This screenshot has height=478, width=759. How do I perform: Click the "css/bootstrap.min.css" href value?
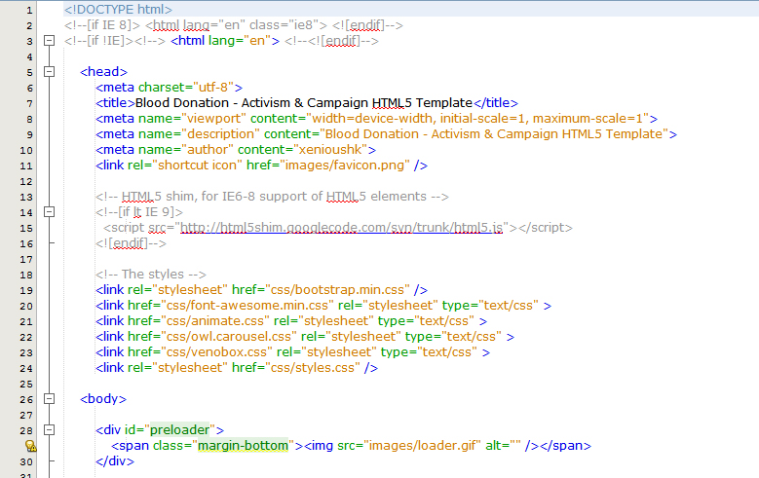click(337, 289)
